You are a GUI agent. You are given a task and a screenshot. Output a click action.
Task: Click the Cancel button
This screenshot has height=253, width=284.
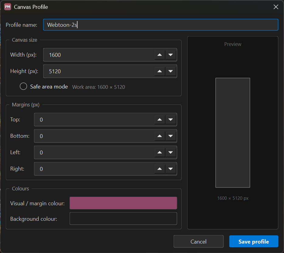[x=199, y=241]
